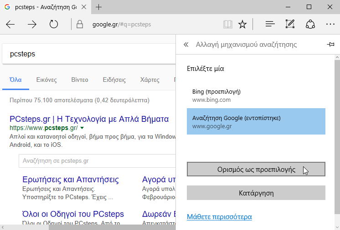This screenshot has height=230, width=340.
Task: Open the Αγορά sitelink
Action: (x=159, y=180)
